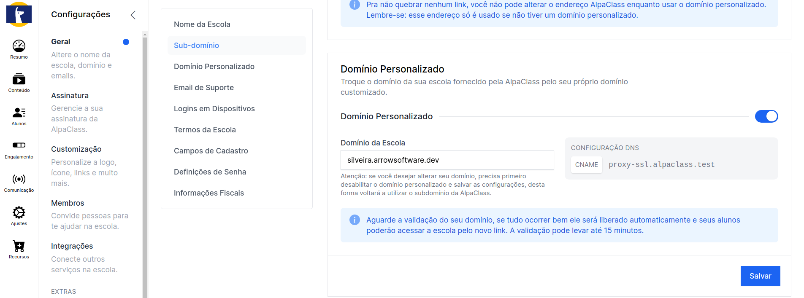This screenshot has height=298, width=804.
Task: Open the Resumo dashboard icon
Action: point(19,46)
